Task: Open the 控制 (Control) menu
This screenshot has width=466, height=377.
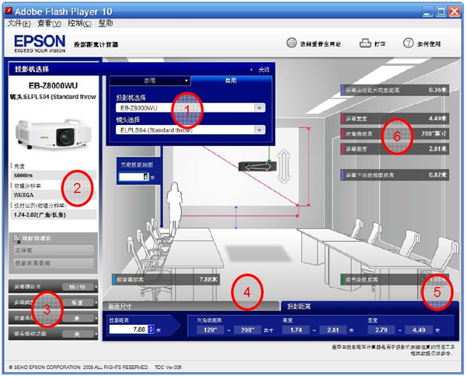Action: pyautogui.click(x=79, y=23)
